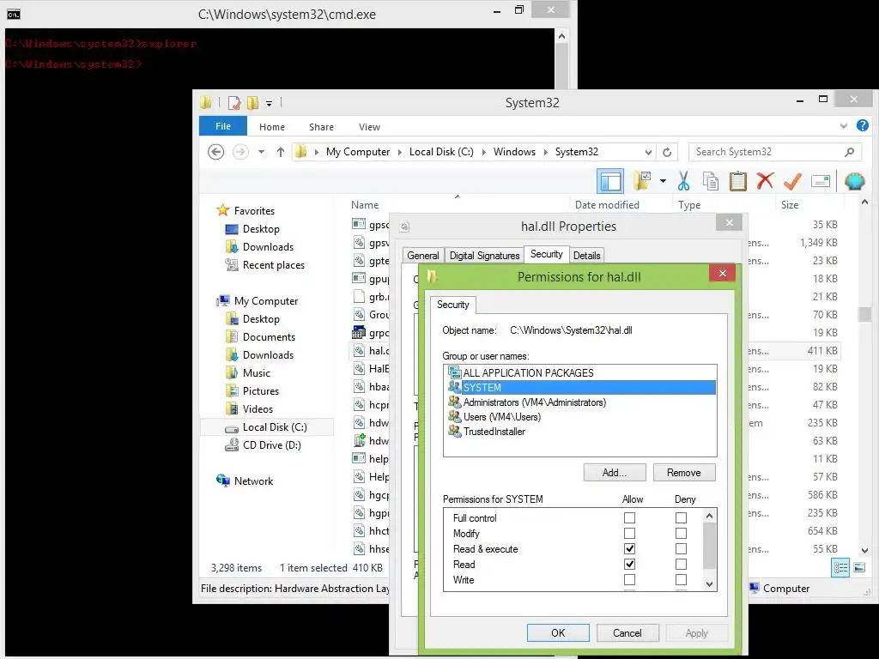Click the Copy pages icon in toolbar
The image size is (879, 659).
710,182
